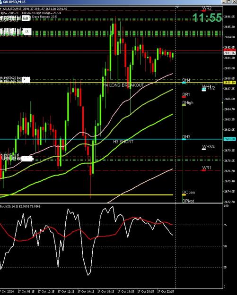Click the Stoch(29,14,1) indicator label

coord(20,206)
